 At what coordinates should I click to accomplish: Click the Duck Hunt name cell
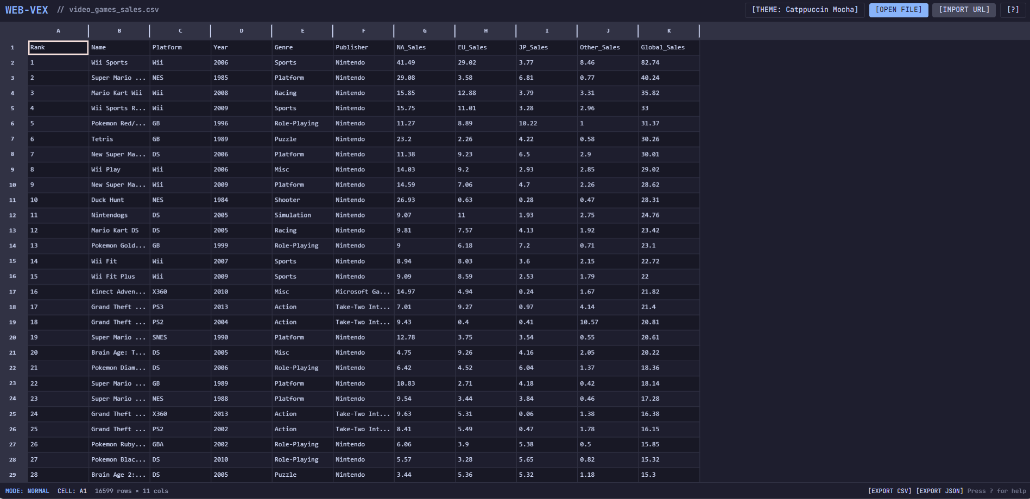coord(119,200)
